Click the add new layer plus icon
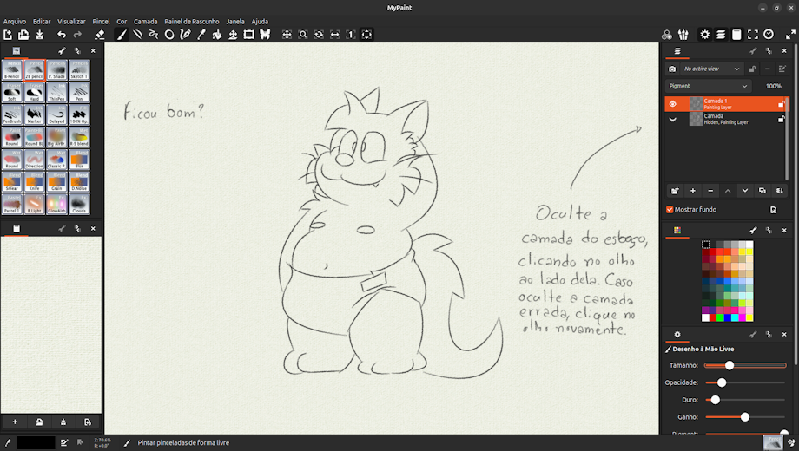This screenshot has width=799, height=451. point(692,191)
